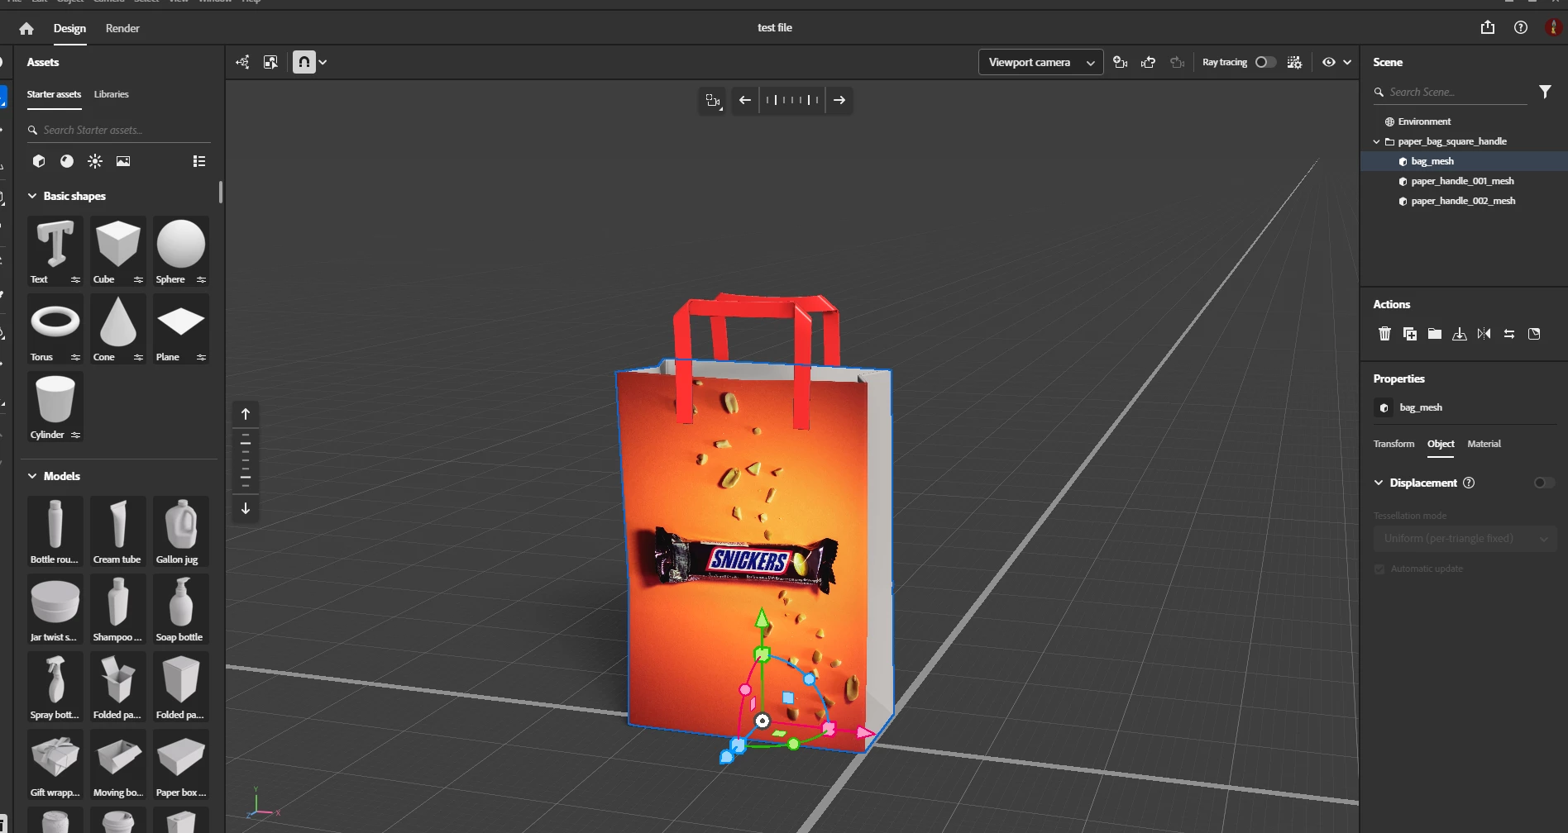Open Viewport camera dropdown
The width and height of the screenshot is (1568, 833).
(x=1040, y=62)
